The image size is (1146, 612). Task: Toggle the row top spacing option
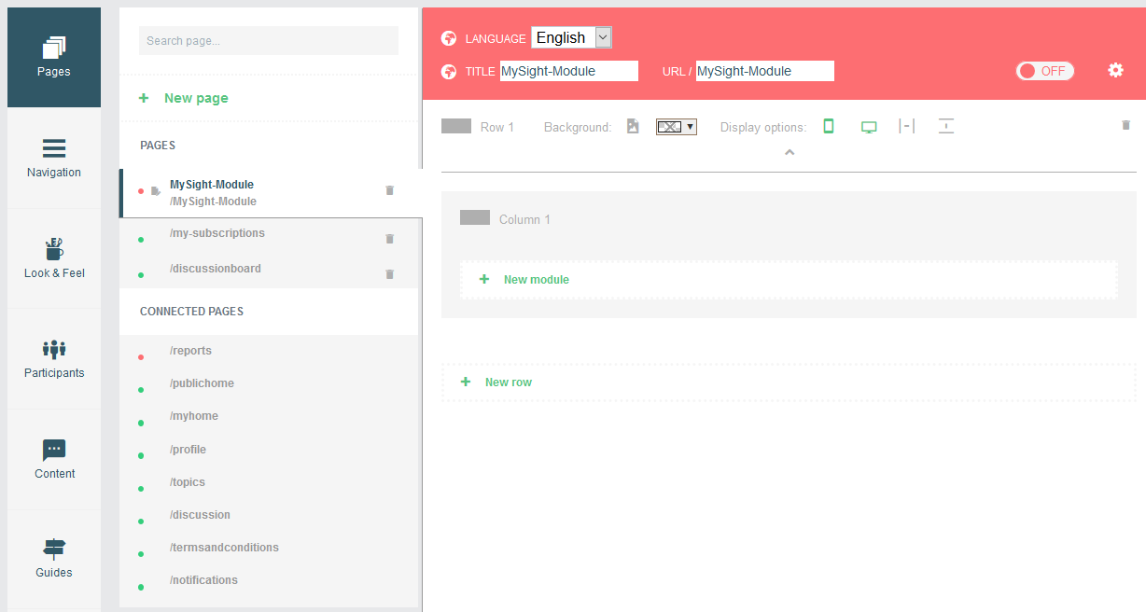point(946,126)
